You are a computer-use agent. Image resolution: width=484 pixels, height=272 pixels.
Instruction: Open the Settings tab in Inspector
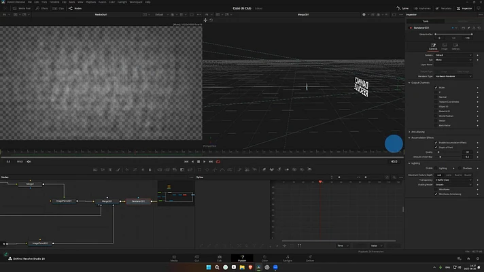(455, 48)
